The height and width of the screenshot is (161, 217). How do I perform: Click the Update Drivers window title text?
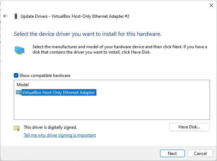(x=75, y=16)
